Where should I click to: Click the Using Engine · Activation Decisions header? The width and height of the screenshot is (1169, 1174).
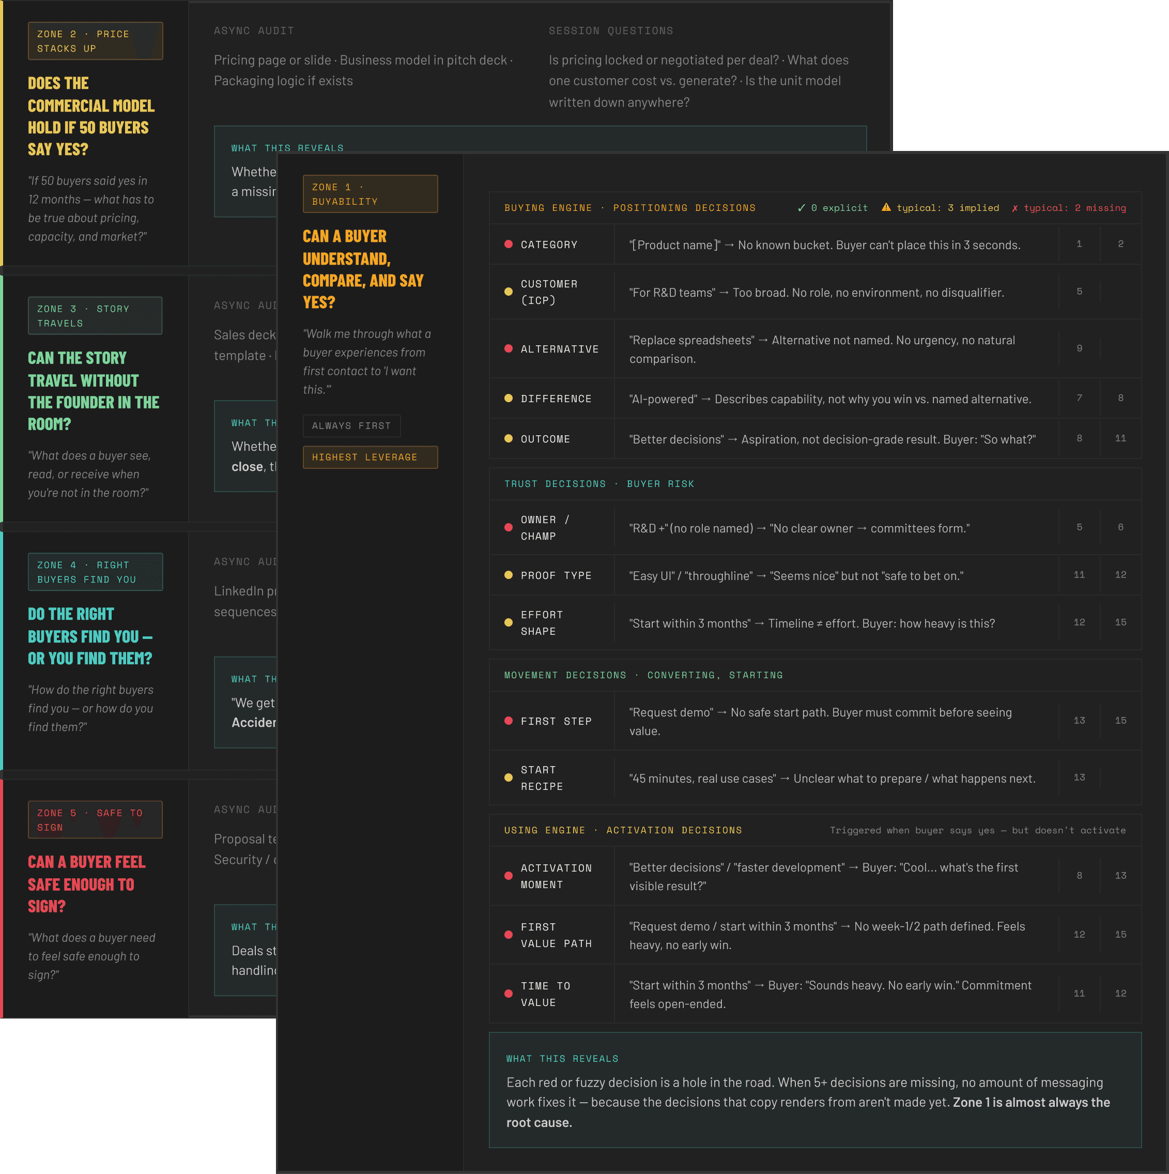pyautogui.click(x=622, y=830)
